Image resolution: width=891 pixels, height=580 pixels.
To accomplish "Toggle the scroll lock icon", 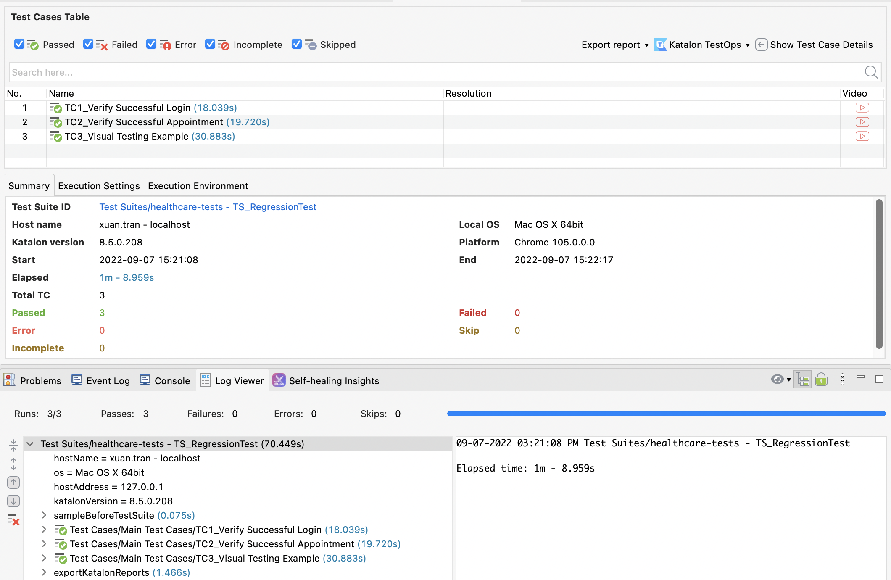I will [821, 380].
